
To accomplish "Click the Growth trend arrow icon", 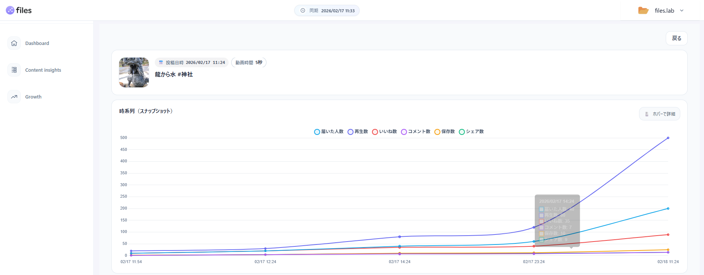I will pos(14,97).
